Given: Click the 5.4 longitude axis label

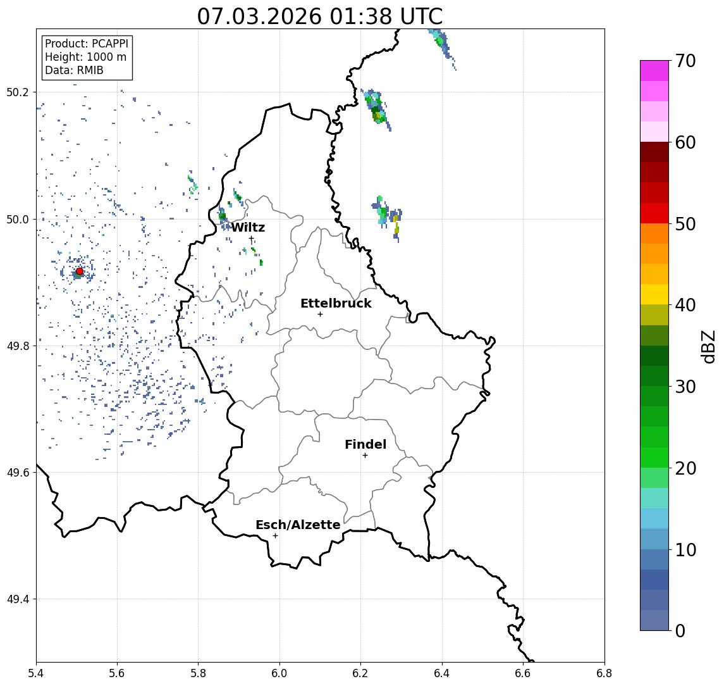Looking at the screenshot, I should click(36, 673).
